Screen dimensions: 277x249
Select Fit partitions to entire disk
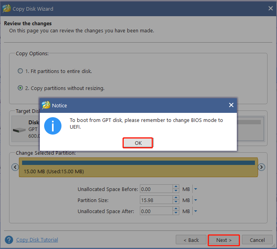coord(20,71)
